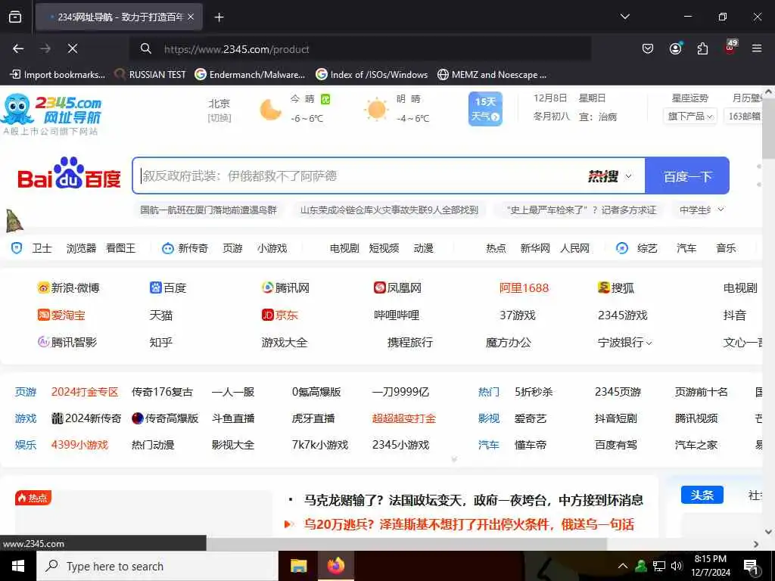Select the 2345网址导航 browser tab
This screenshot has height=581, width=775.
[x=119, y=17]
